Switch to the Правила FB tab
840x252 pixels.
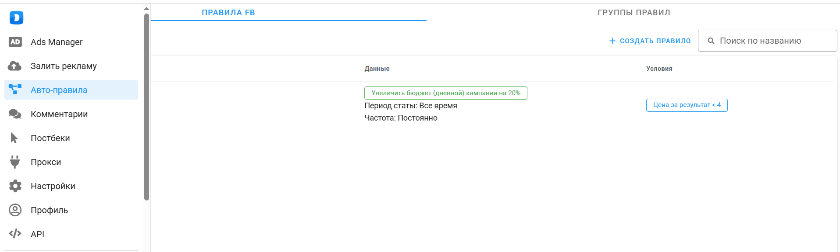tap(228, 13)
